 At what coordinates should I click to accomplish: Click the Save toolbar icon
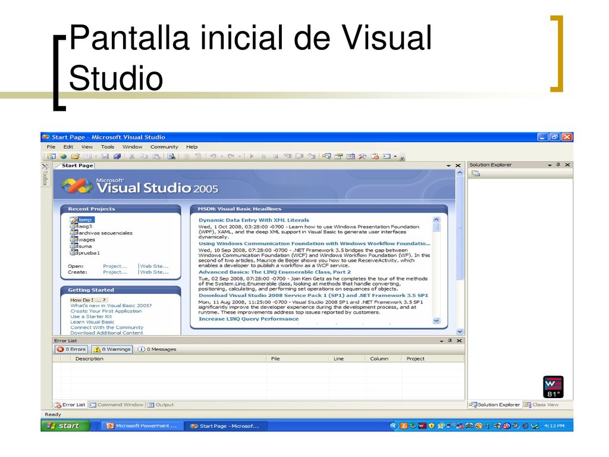tap(105, 156)
